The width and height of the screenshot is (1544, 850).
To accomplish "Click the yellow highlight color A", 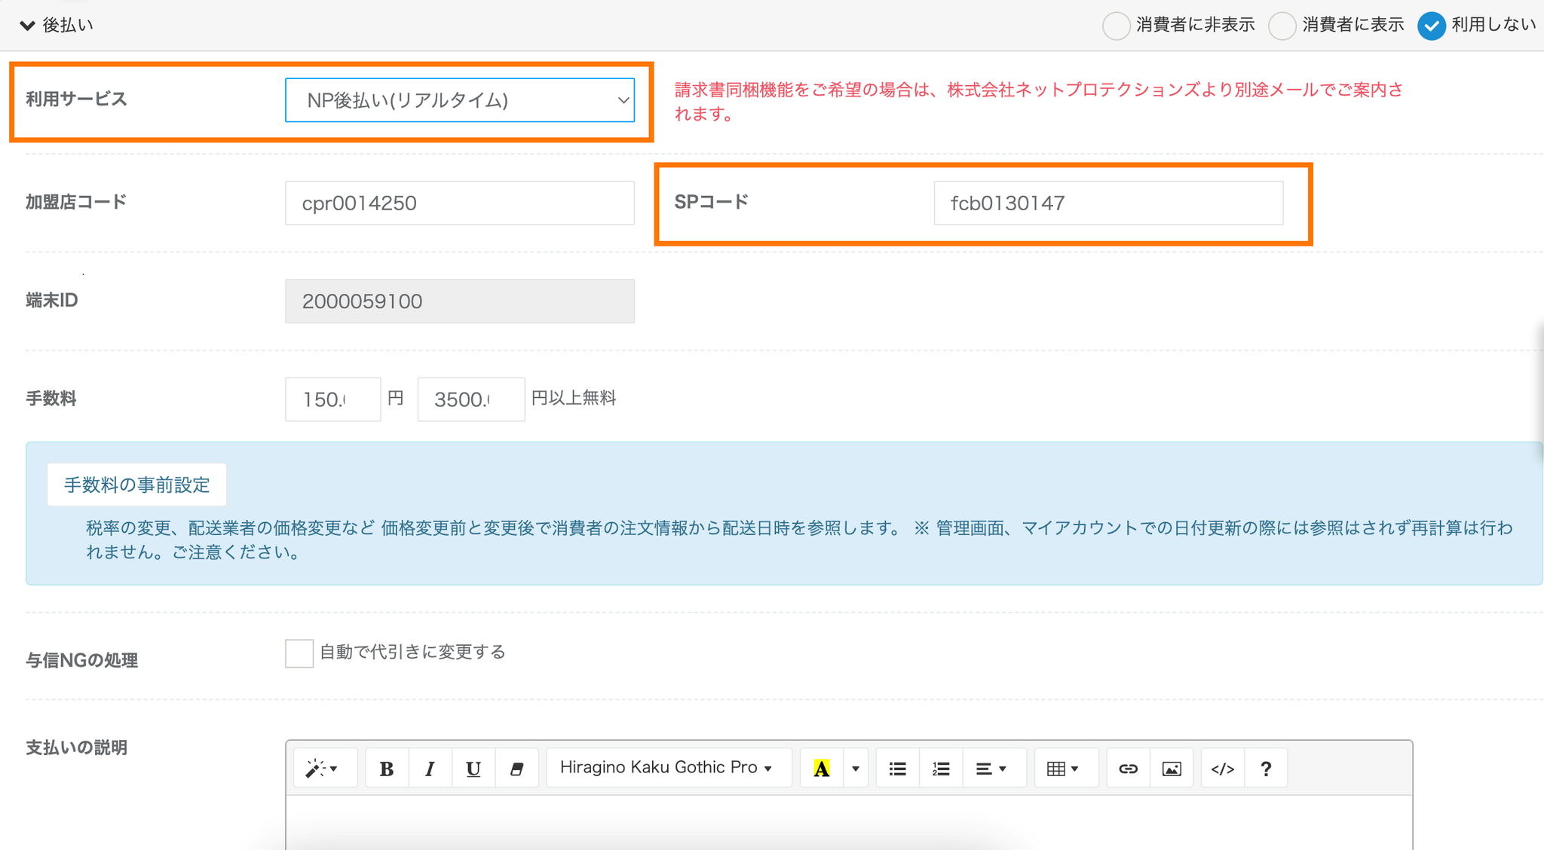I will click(822, 769).
